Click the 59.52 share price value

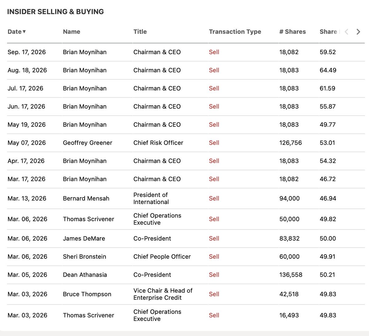click(328, 52)
